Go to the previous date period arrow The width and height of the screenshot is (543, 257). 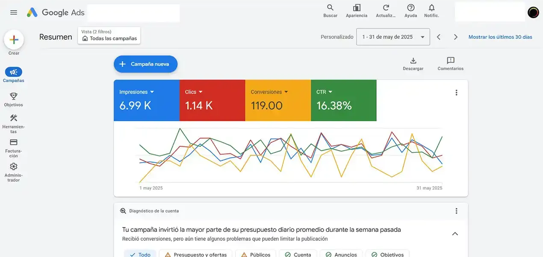(439, 37)
